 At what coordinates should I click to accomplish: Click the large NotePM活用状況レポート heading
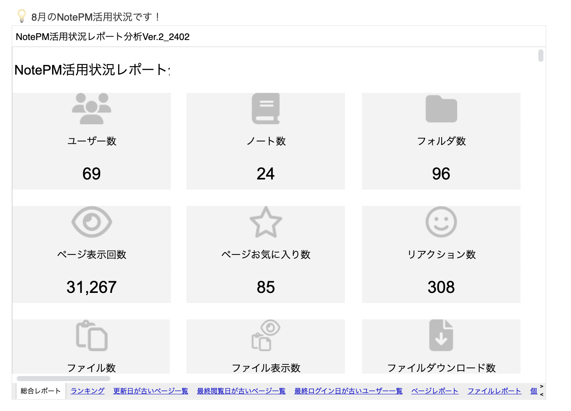coord(92,70)
